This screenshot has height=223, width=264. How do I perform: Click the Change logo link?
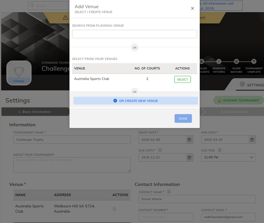click(x=19, y=81)
